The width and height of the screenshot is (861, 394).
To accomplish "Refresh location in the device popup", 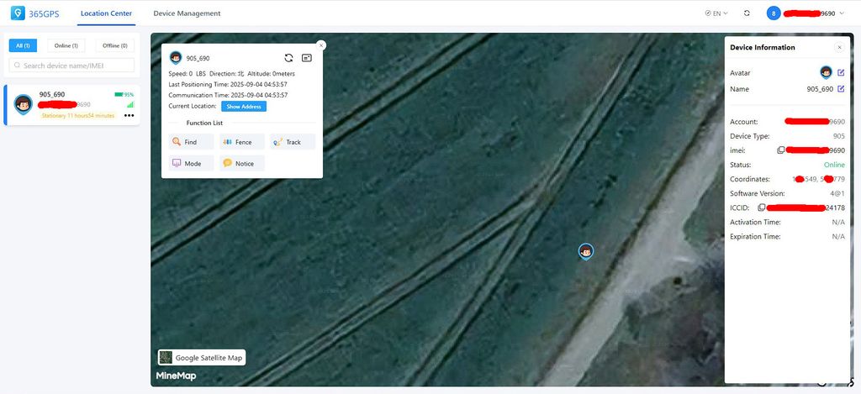I will coord(289,58).
